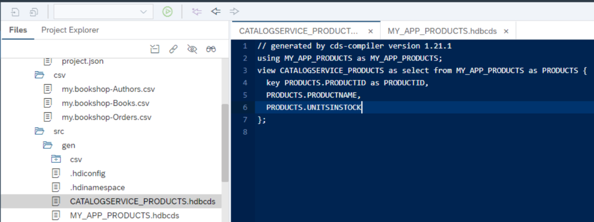Select the .hdiconfig file

pos(87,173)
